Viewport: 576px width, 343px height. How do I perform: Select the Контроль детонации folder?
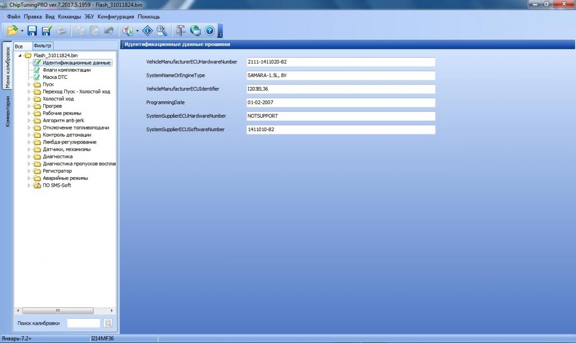[x=67, y=135]
